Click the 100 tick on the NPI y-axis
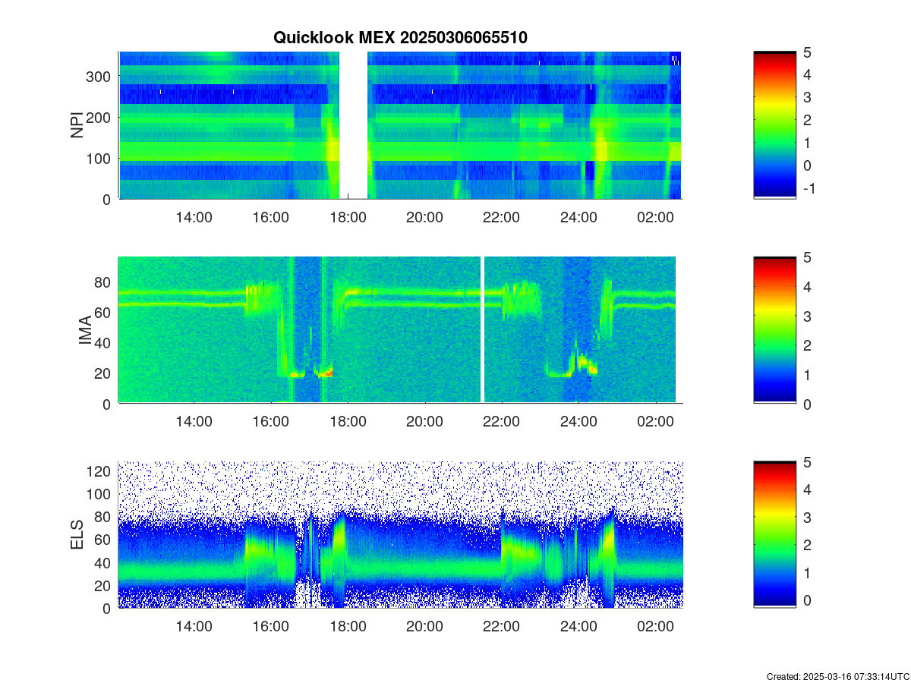 [x=100, y=158]
